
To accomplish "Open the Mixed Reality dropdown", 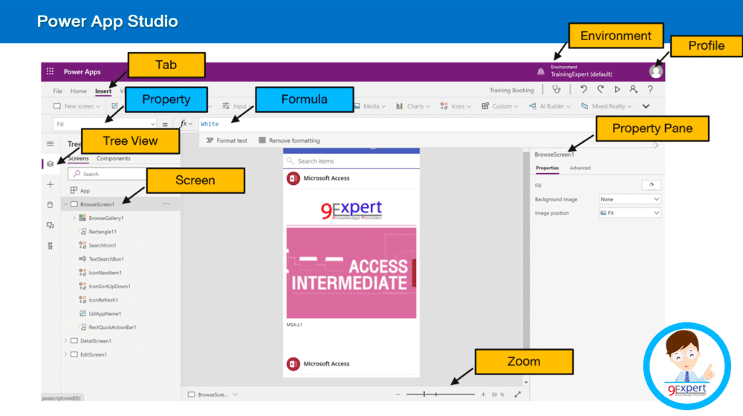I will pos(606,106).
